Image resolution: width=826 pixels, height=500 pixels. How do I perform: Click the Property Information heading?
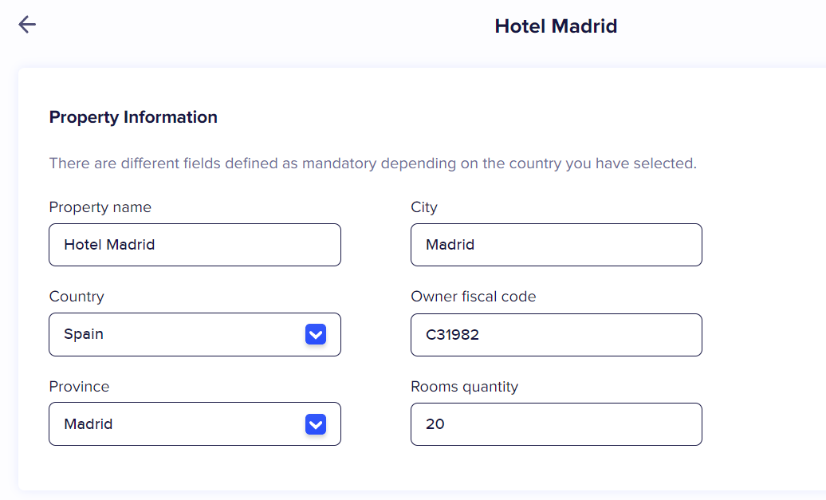(133, 117)
